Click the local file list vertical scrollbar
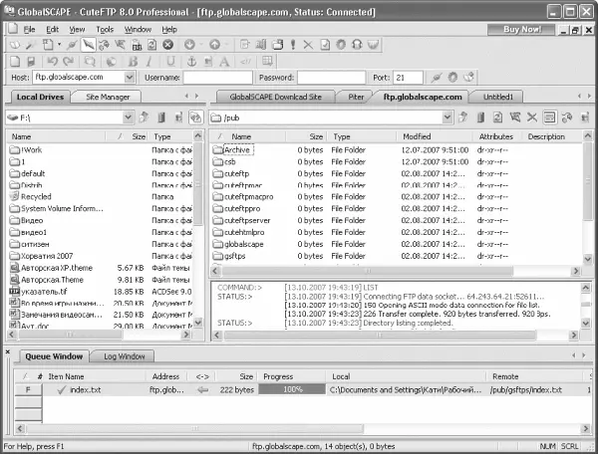The width and height of the screenshot is (598, 454). (x=198, y=229)
